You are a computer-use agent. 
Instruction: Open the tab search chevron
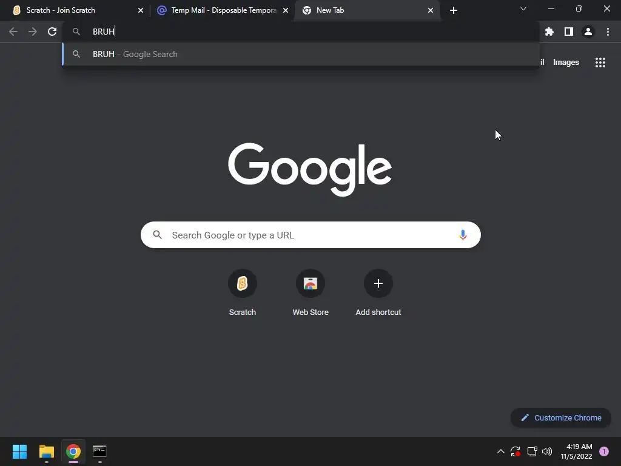(523, 8)
